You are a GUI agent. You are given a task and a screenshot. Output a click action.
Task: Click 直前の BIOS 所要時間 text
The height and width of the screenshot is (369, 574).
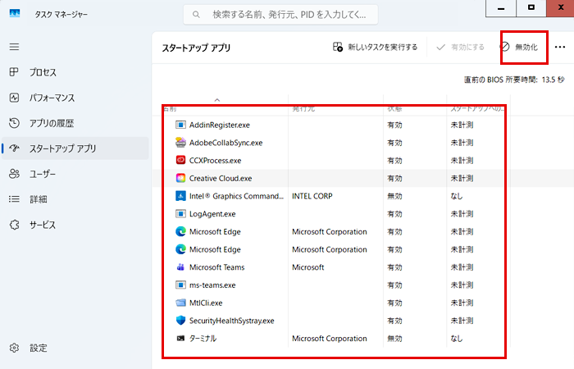pos(514,80)
